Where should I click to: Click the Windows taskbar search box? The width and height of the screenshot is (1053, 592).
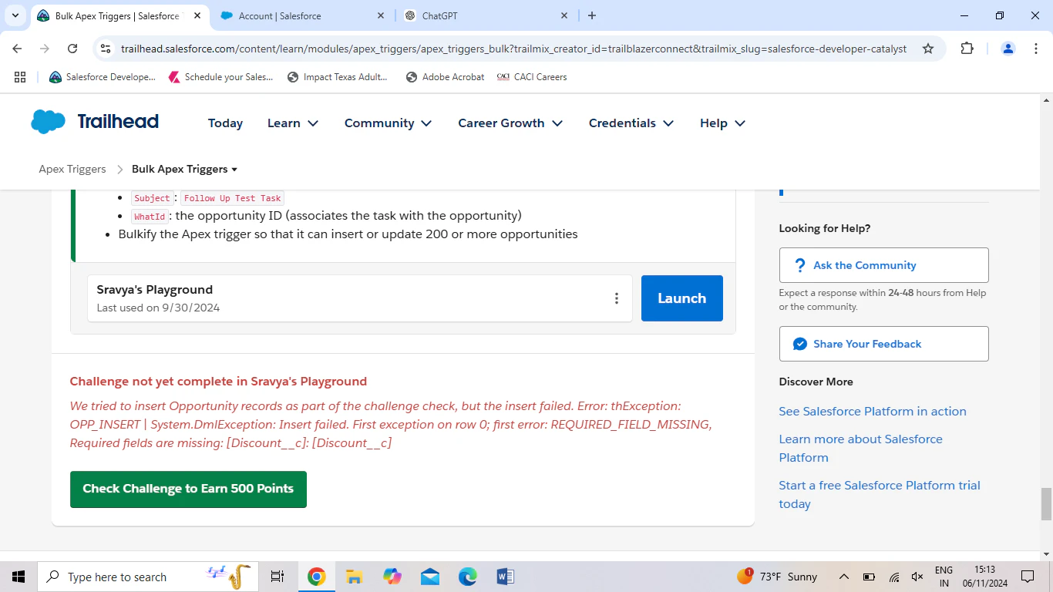tap(148, 577)
